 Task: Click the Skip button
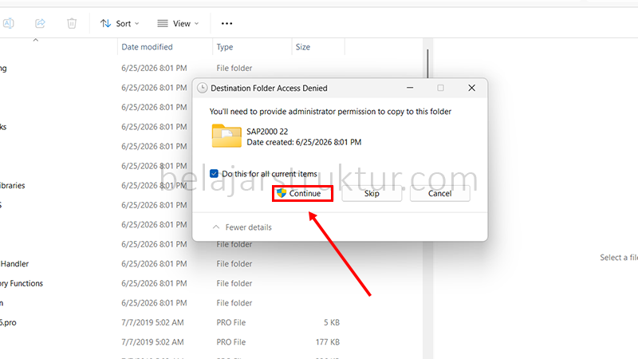(372, 193)
